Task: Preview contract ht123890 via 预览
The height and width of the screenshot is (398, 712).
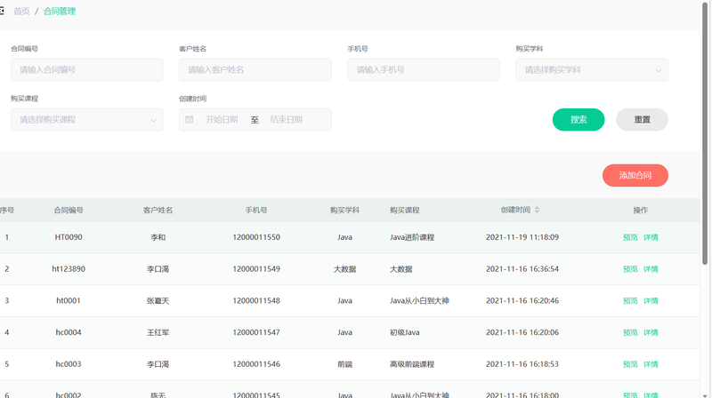Action: tap(630, 269)
